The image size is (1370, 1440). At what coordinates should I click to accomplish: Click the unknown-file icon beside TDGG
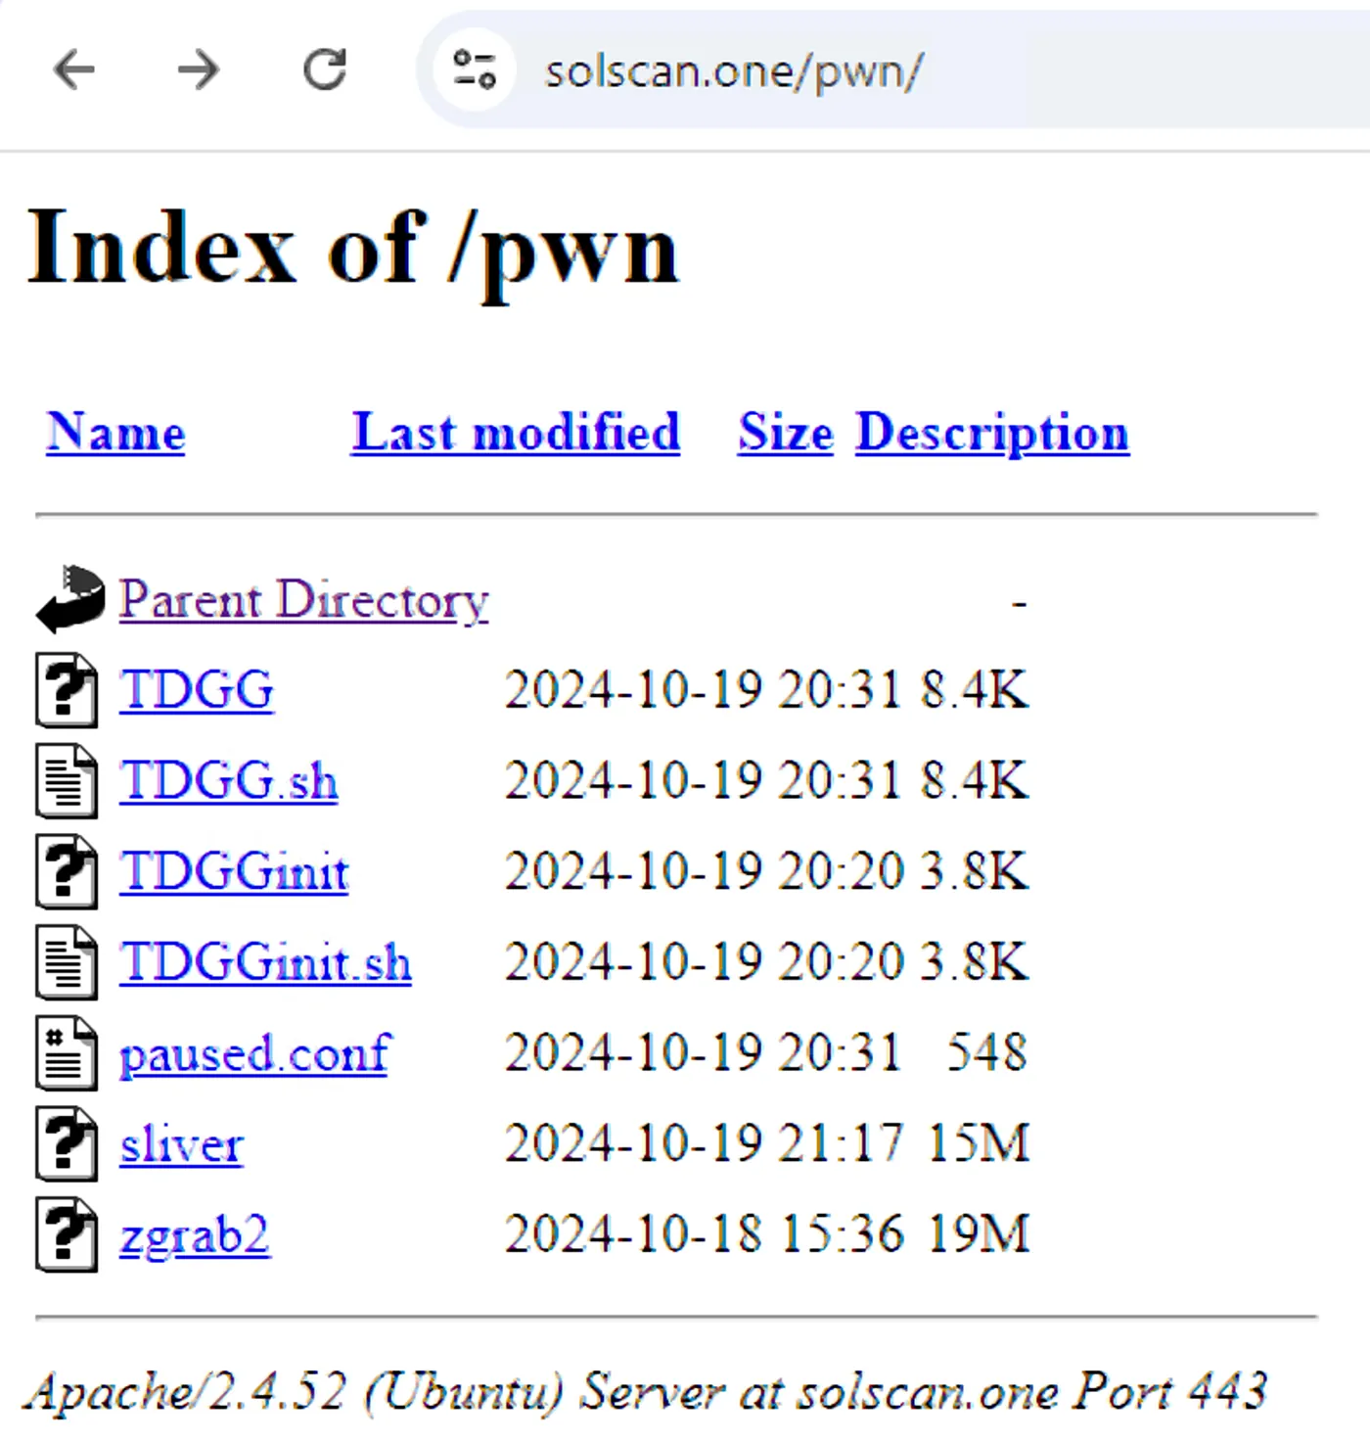pos(67,689)
